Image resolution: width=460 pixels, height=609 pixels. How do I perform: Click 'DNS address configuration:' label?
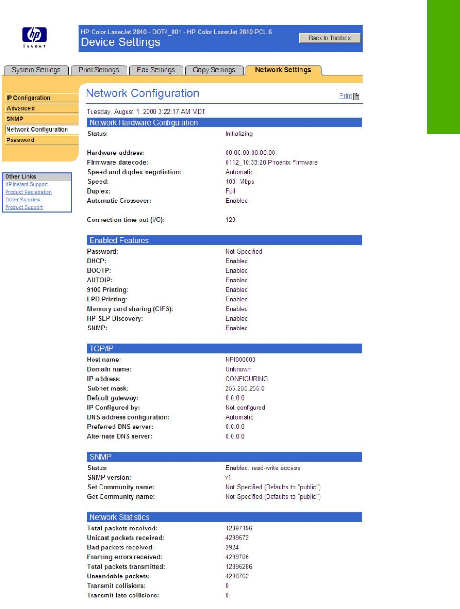click(128, 417)
